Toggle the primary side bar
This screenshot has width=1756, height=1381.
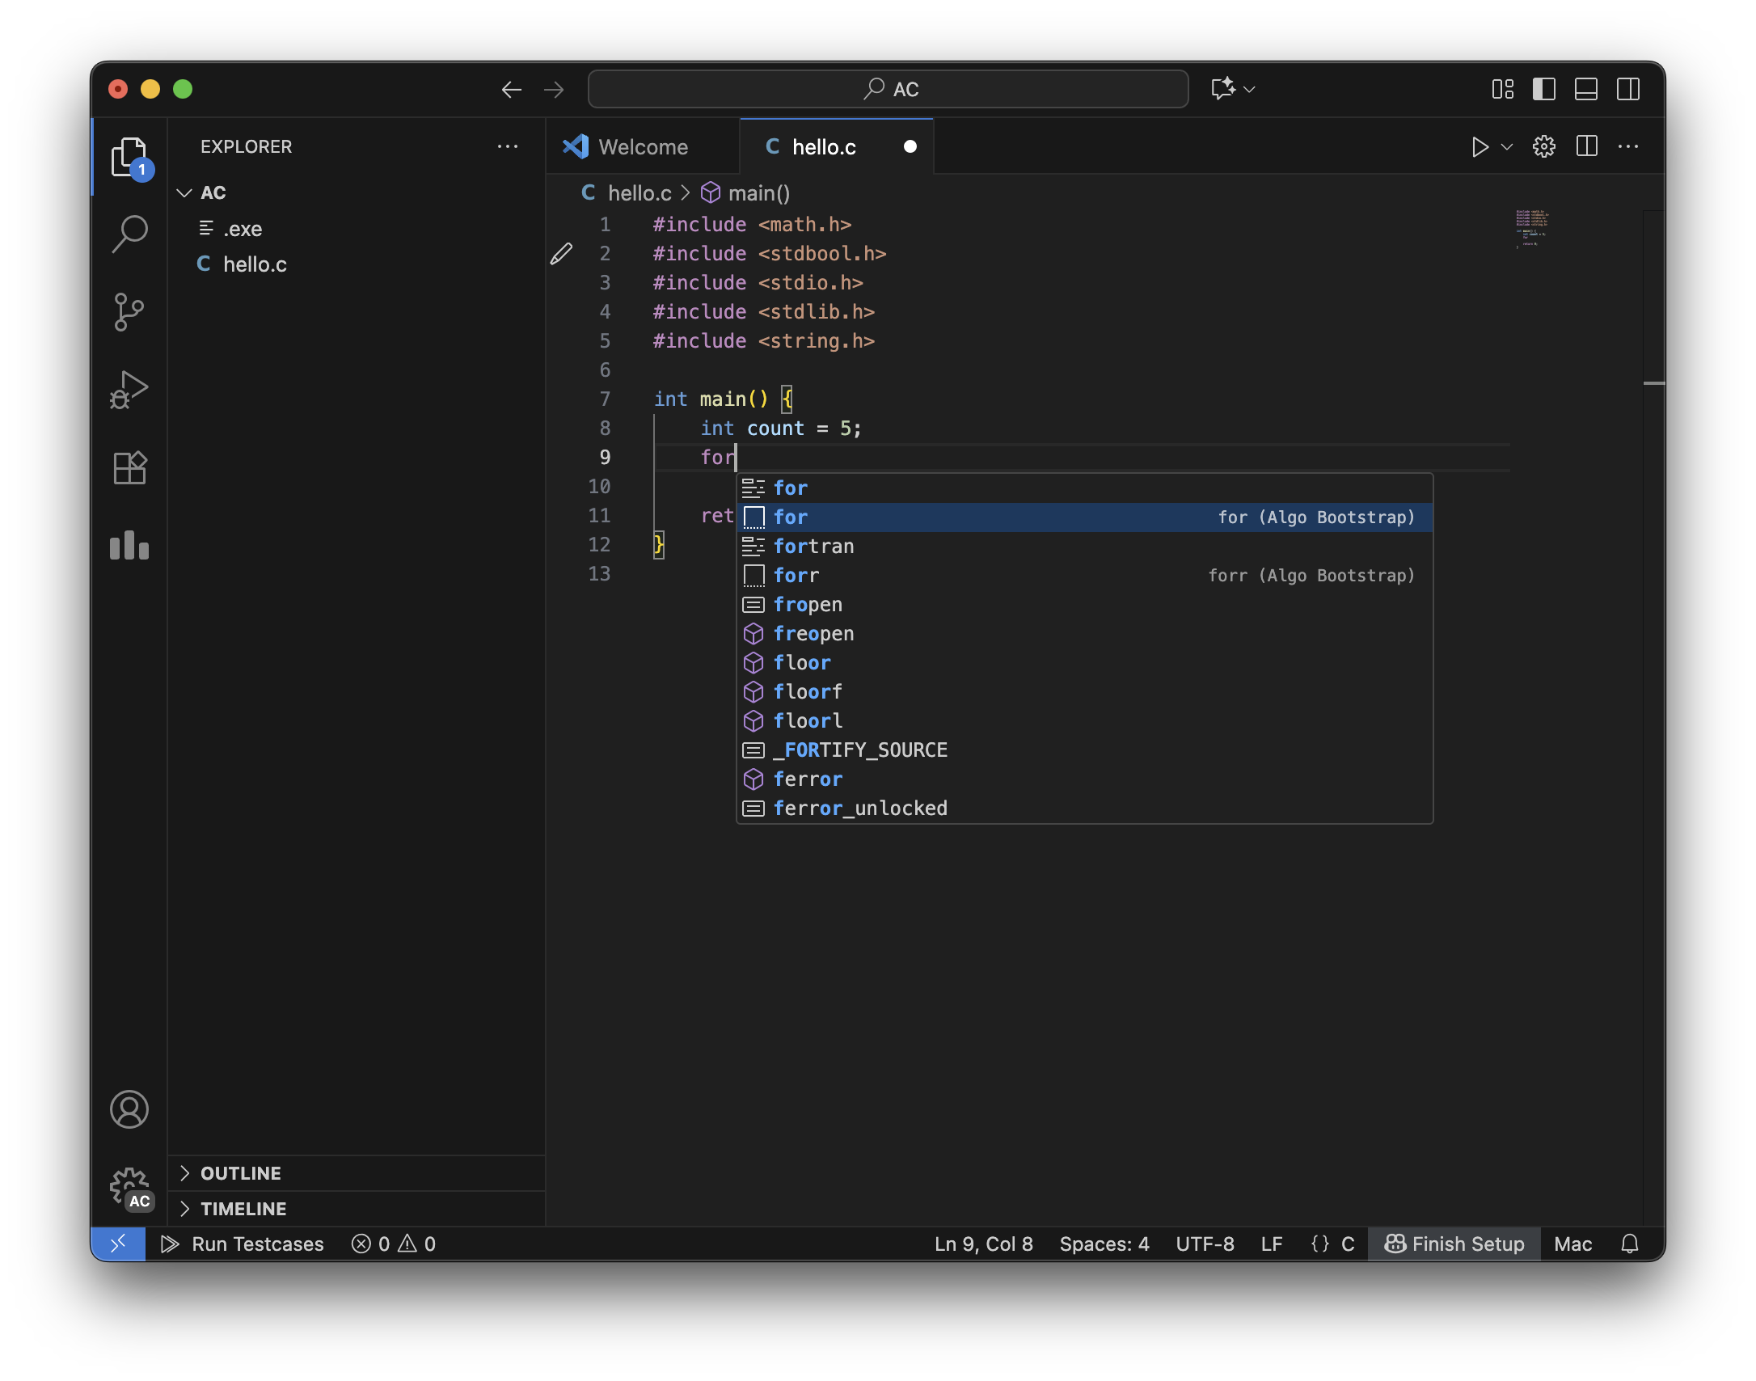click(x=1543, y=89)
